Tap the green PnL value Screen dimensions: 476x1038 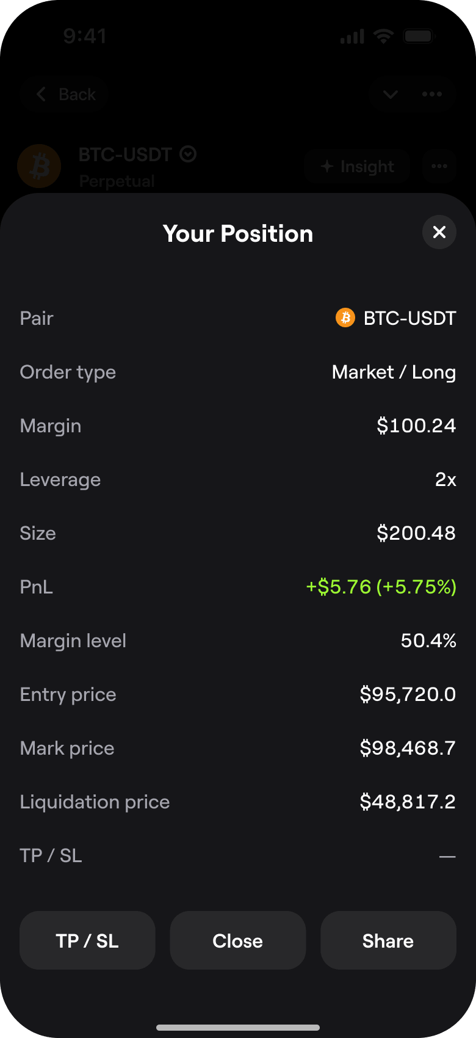tap(381, 587)
